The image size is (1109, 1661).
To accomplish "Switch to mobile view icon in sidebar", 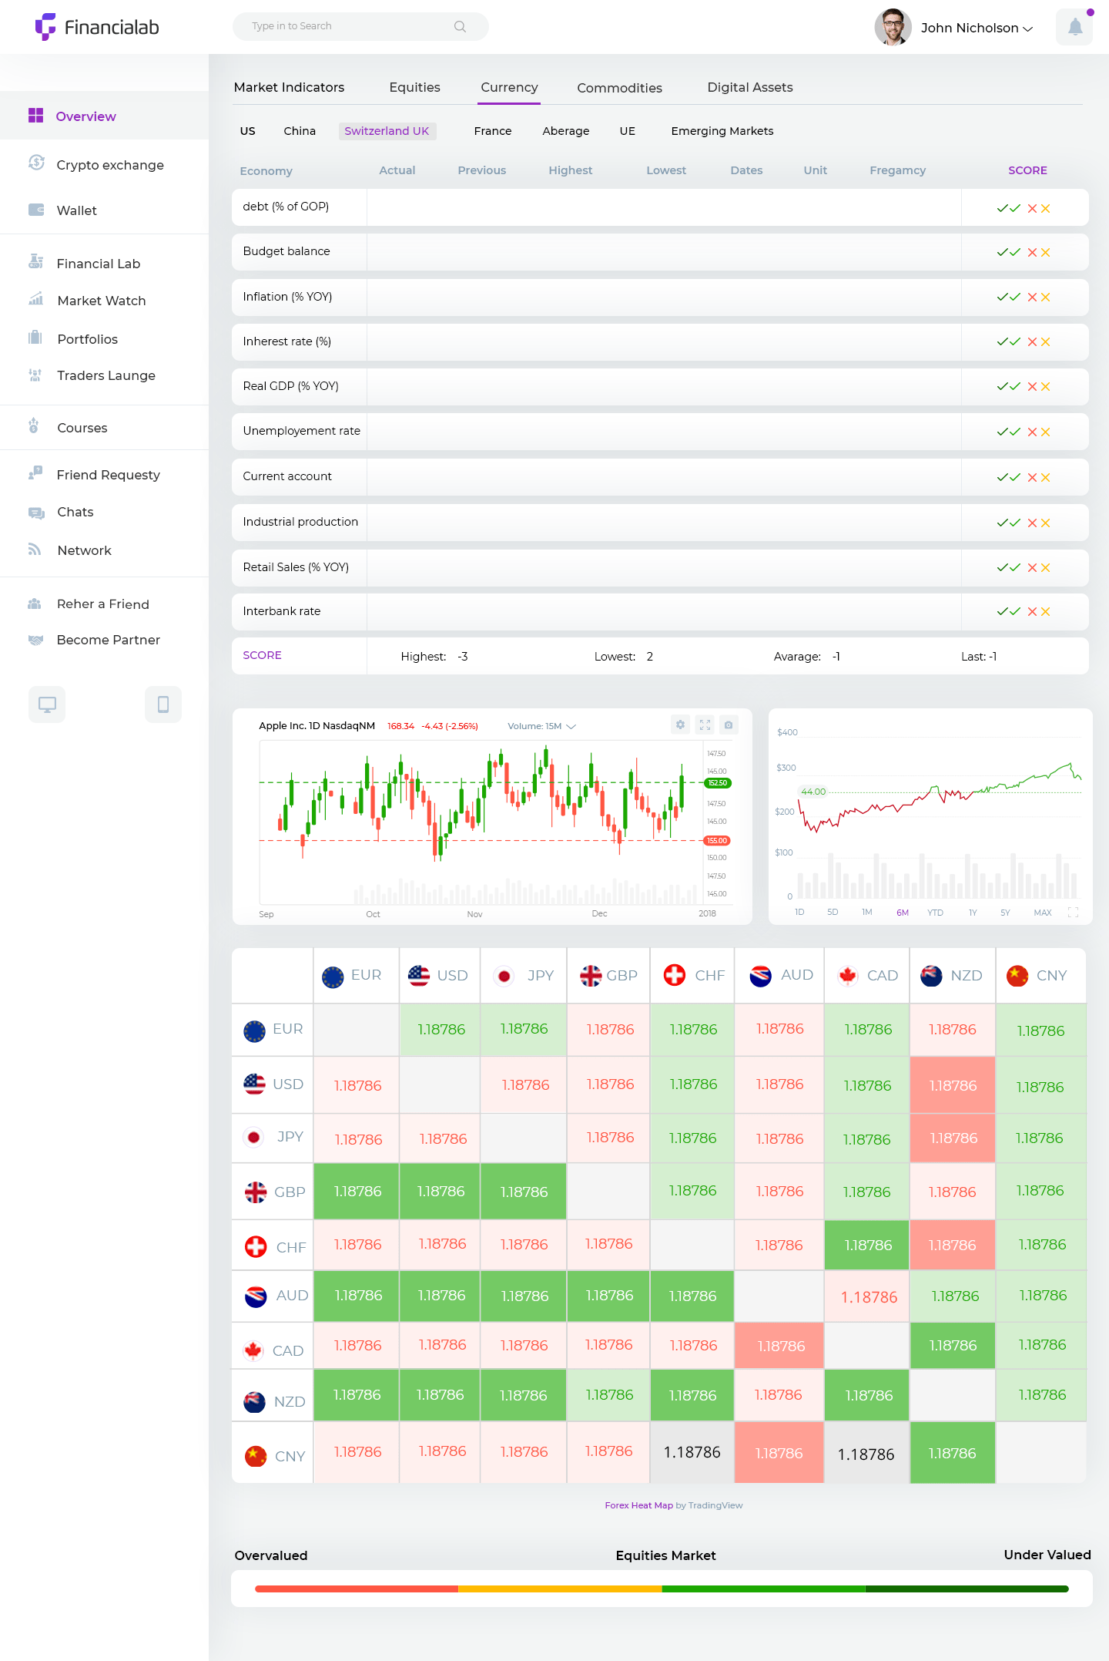I will (163, 704).
